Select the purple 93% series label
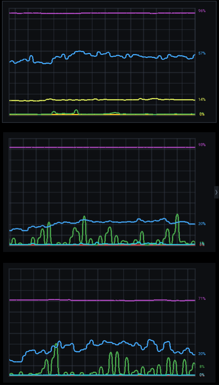The width and height of the screenshot is (219, 385). [202, 145]
